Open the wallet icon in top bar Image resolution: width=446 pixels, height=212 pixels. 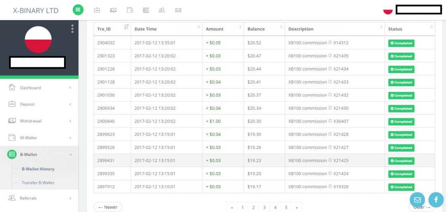tap(130, 10)
